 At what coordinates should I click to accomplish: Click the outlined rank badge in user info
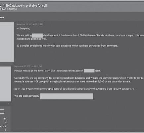click(2, 111)
